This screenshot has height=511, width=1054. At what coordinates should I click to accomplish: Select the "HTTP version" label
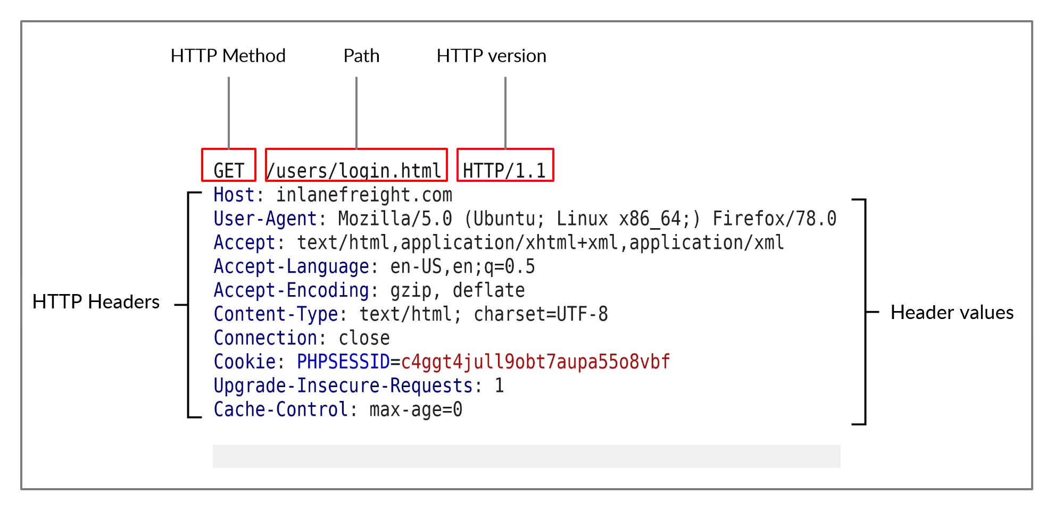click(491, 56)
